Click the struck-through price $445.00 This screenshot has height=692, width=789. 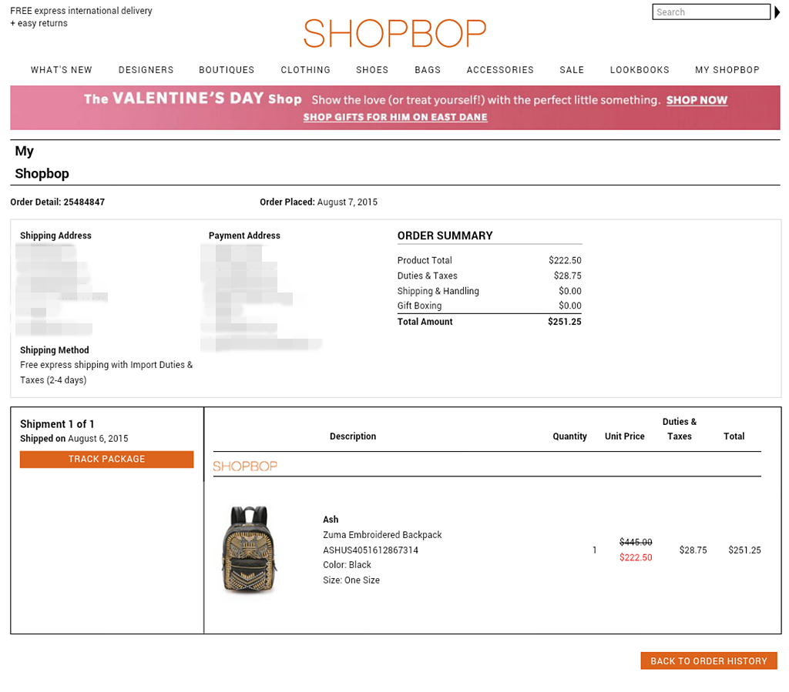pyautogui.click(x=636, y=542)
